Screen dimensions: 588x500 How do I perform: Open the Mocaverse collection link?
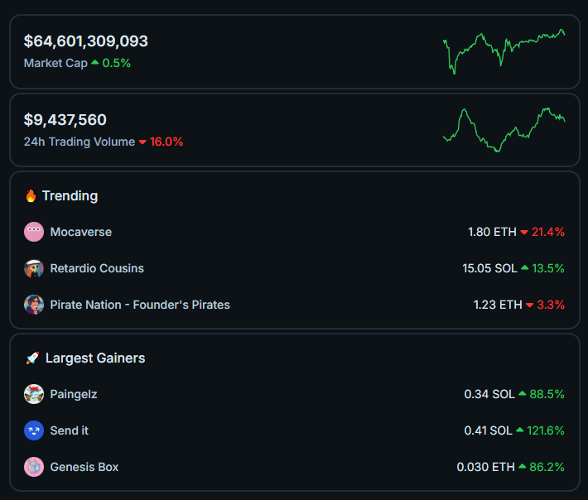80,232
